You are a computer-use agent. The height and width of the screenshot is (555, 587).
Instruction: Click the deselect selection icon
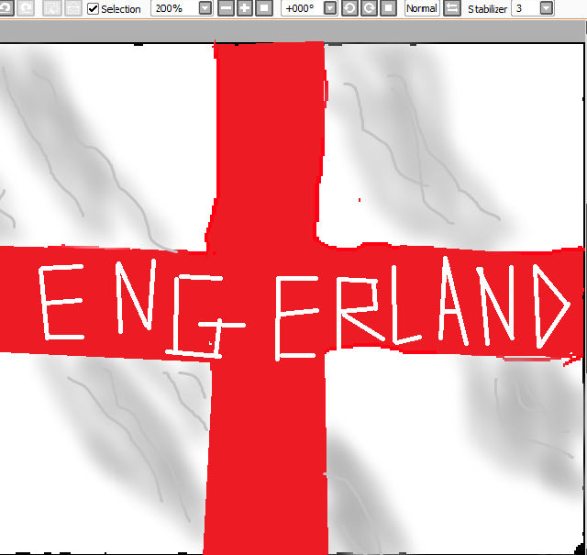tap(52, 7)
